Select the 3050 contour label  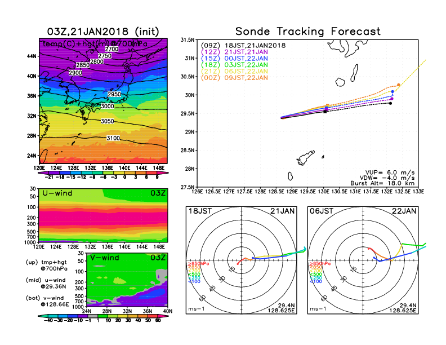pos(108,121)
